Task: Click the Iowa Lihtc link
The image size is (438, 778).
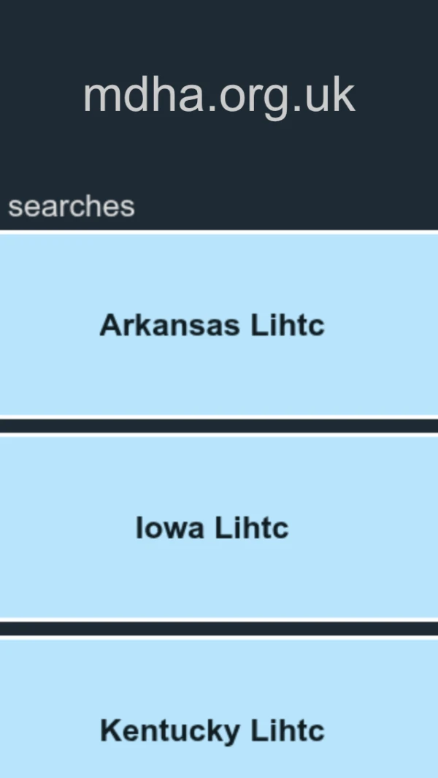Action: click(x=212, y=527)
